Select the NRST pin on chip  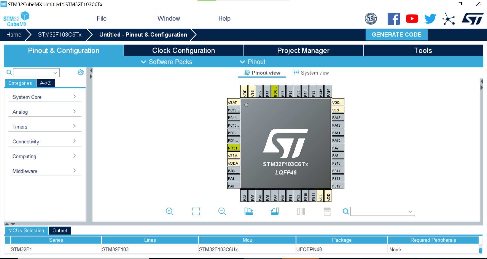pyautogui.click(x=233, y=148)
